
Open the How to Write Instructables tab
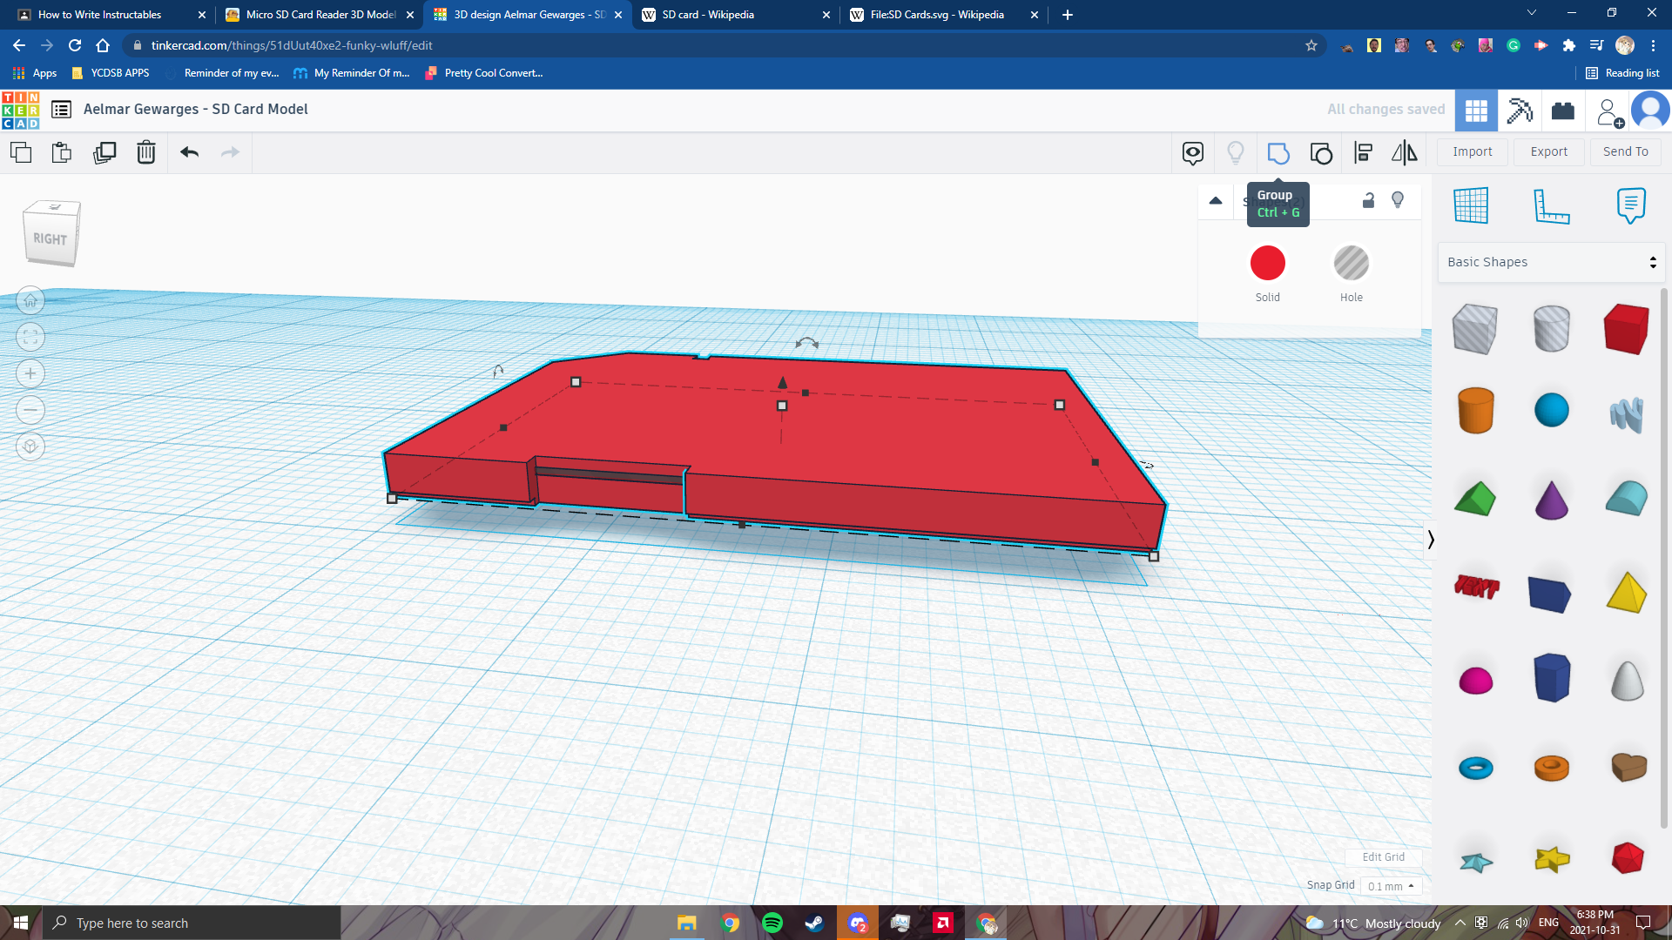(x=100, y=15)
